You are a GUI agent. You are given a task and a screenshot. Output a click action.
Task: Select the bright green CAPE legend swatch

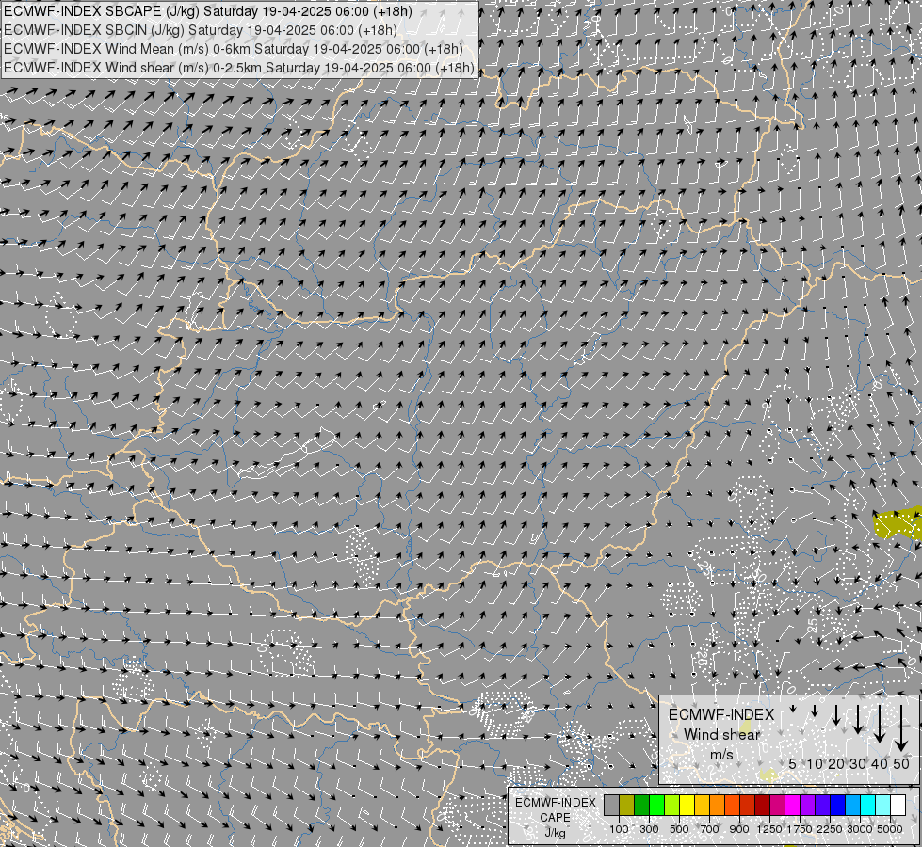(656, 805)
